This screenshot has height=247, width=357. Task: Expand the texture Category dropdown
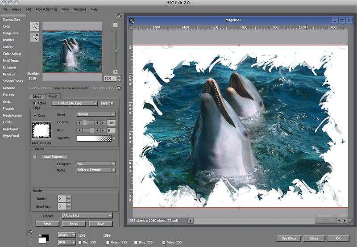(96, 164)
